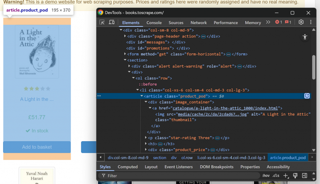Image resolution: width=320 pixels, height=184 pixels.
Task: Click the red error count badge
Action: (x=278, y=22)
